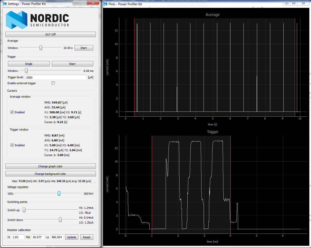Start the Trigger measurement
The height and width of the screenshot is (248, 311).
[72, 64]
